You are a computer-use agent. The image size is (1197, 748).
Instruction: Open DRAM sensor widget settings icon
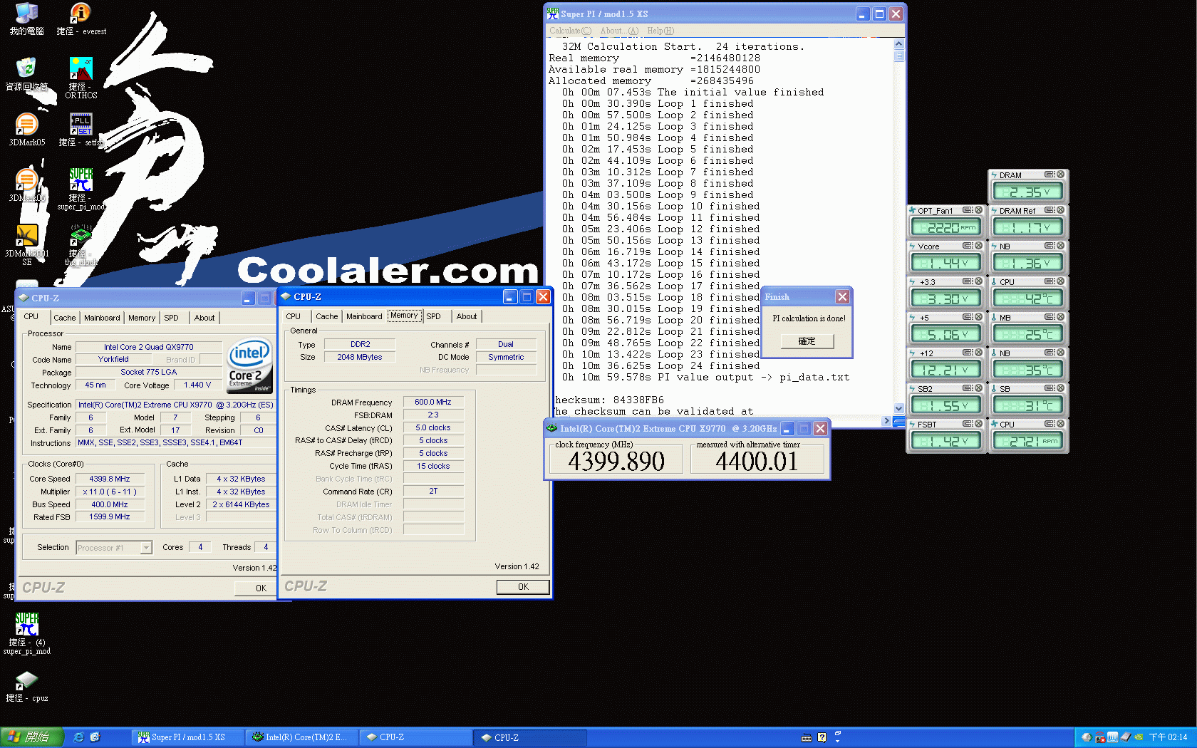pyautogui.click(x=1050, y=175)
